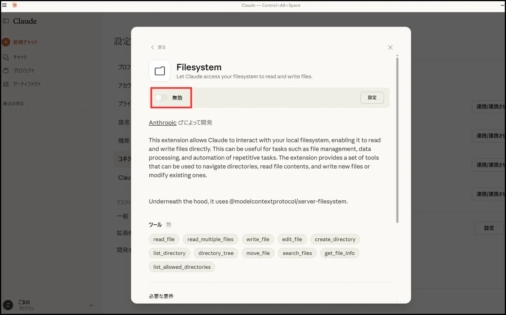
Task: Go back using the 戻る arrow
Action: 159,47
